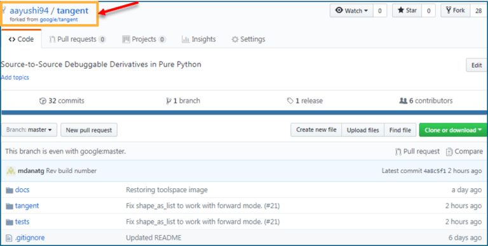Open the tangent folder
This screenshot has height=246, width=488.
click(x=27, y=205)
